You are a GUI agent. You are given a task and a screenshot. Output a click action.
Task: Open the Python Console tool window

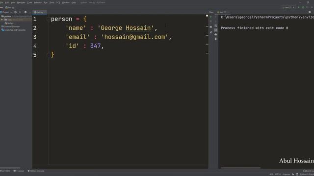click(36, 171)
